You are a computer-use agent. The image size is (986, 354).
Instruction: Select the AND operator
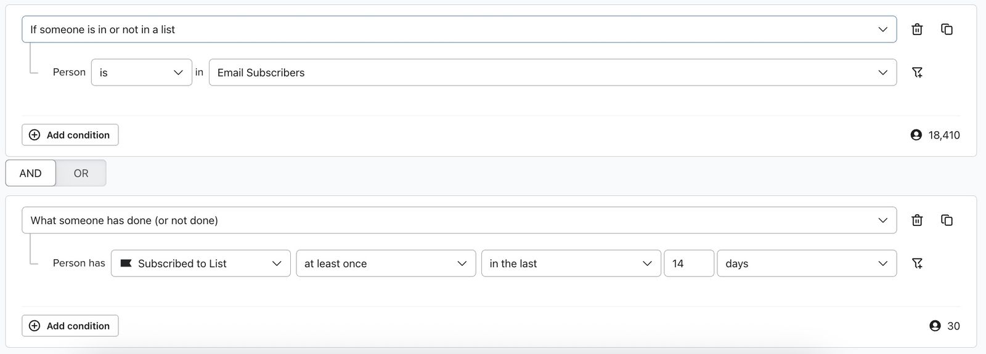[31, 173]
